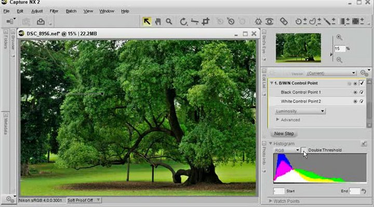Open the Window menu
This screenshot has width=374, height=207.
[x=106, y=11]
